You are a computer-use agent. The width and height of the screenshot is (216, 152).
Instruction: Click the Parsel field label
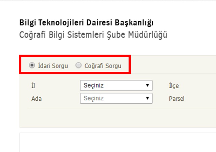pyautogui.click(x=177, y=99)
